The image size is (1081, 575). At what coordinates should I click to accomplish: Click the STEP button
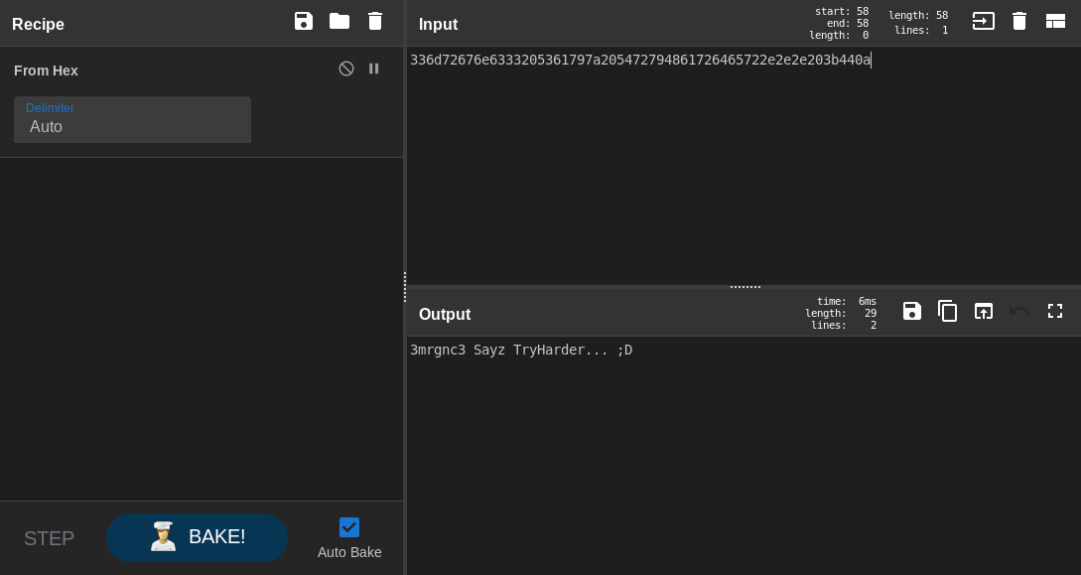[x=49, y=538]
